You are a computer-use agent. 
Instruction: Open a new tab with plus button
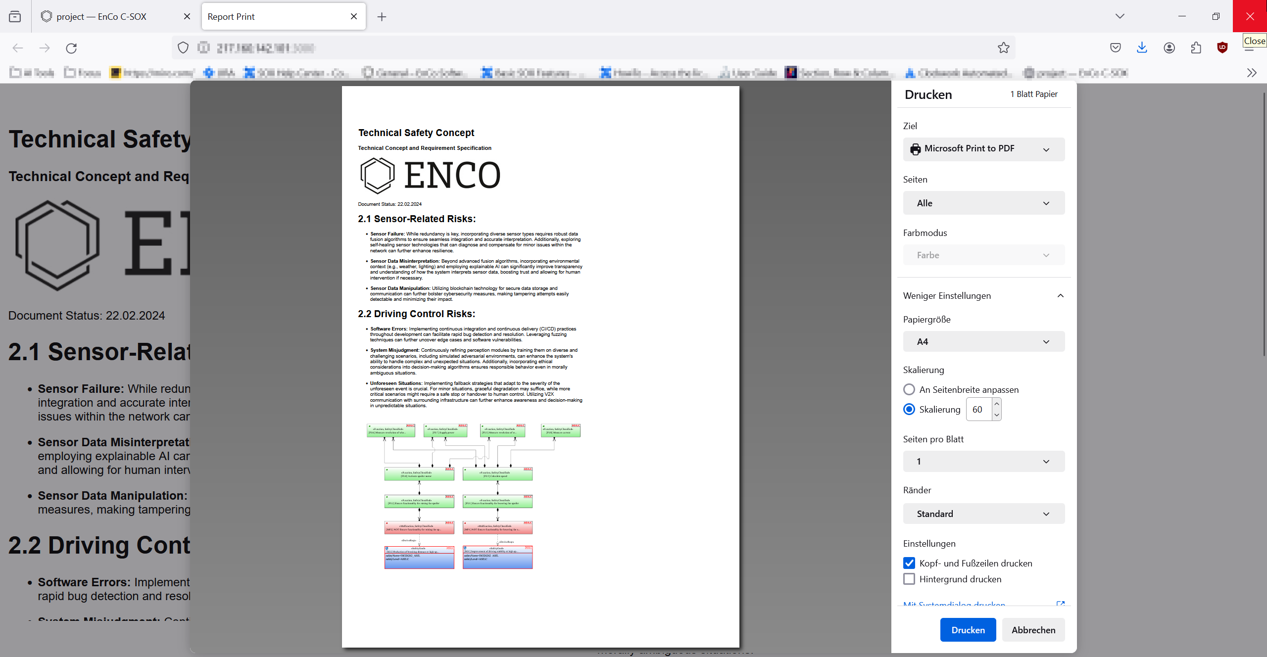[x=382, y=17]
